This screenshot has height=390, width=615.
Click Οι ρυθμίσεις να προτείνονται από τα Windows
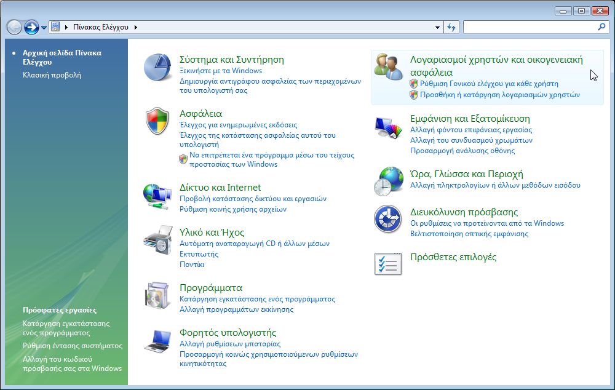[486, 223]
